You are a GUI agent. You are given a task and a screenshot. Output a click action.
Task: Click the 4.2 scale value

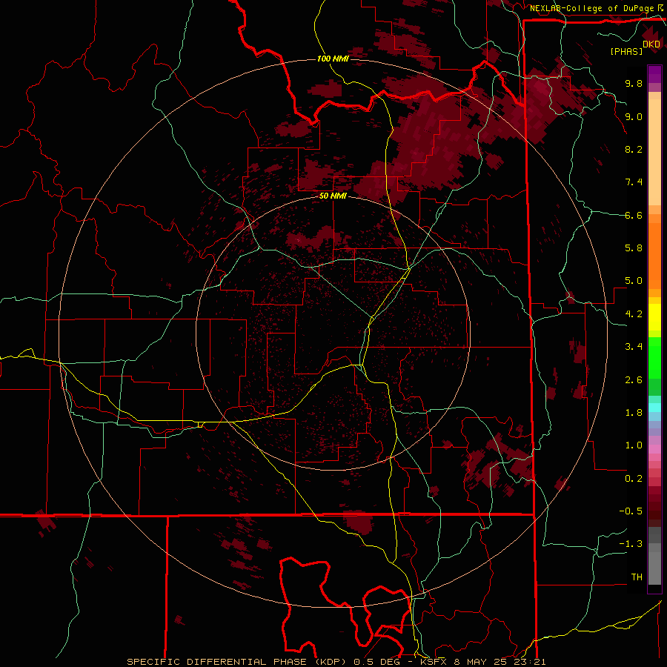(x=634, y=314)
